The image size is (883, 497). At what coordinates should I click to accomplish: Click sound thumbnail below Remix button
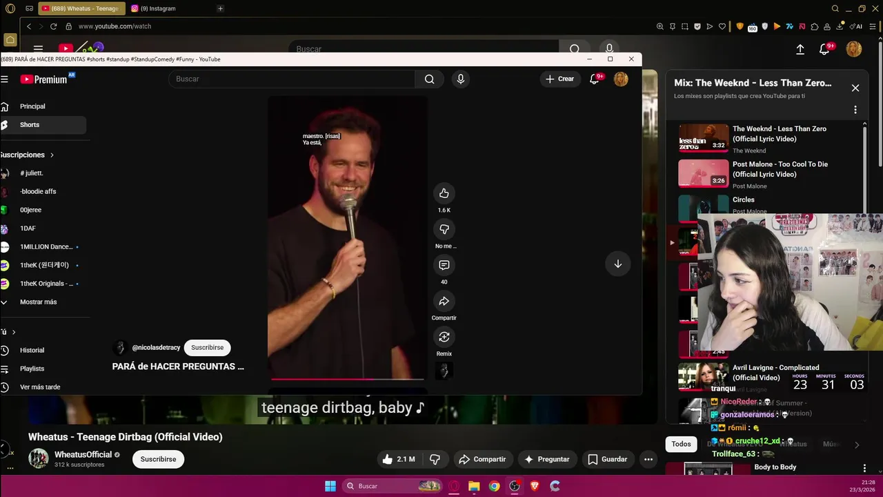(x=444, y=371)
